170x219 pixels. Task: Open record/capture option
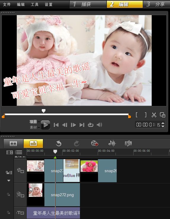click(94, 143)
